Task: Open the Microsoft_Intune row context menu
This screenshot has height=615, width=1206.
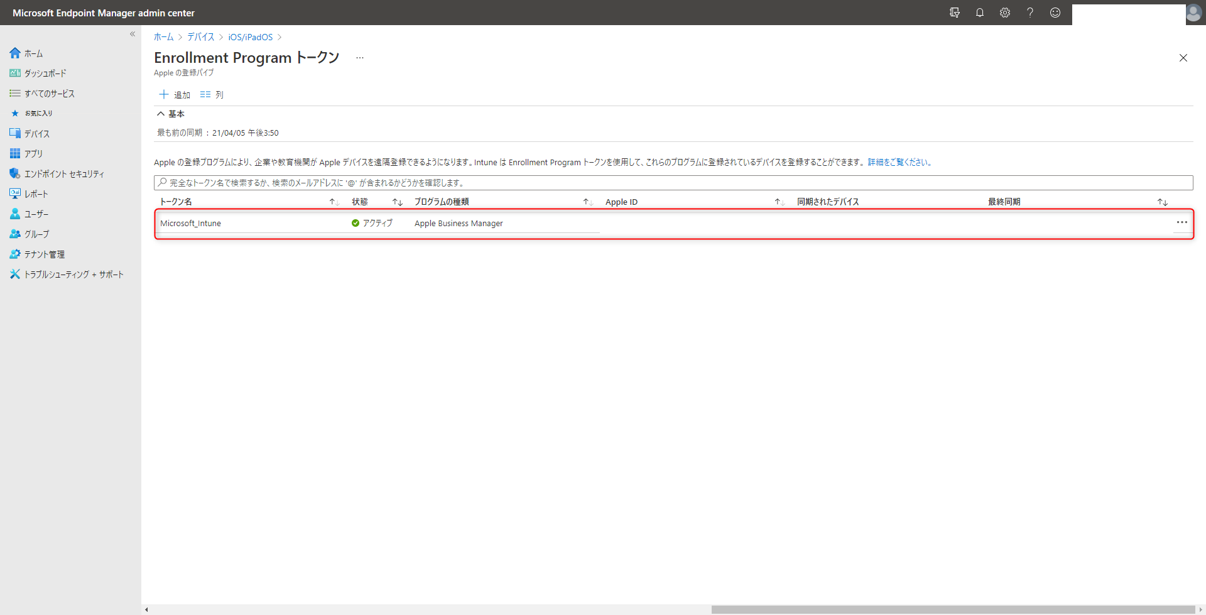Action: pyautogui.click(x=1182, y=222)
